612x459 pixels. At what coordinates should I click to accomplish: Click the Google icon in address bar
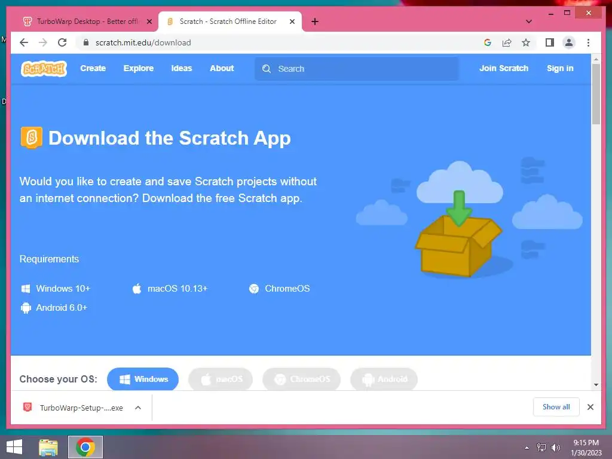coord(488,42)
